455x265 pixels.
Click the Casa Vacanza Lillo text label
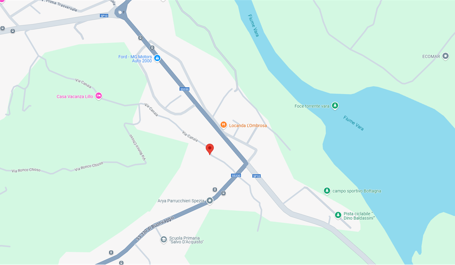[75, 97]
